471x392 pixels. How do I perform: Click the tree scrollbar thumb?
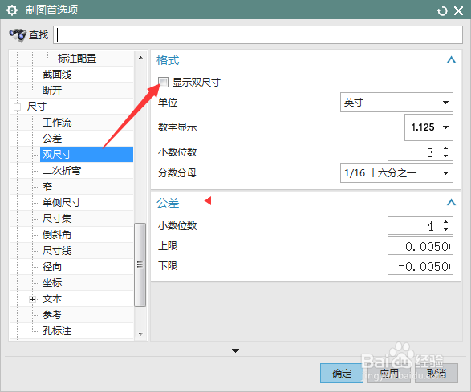click(140, 265)
